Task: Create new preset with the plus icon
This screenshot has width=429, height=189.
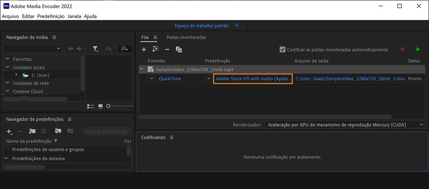Action: pyautogui.click(x=9, y=132)
